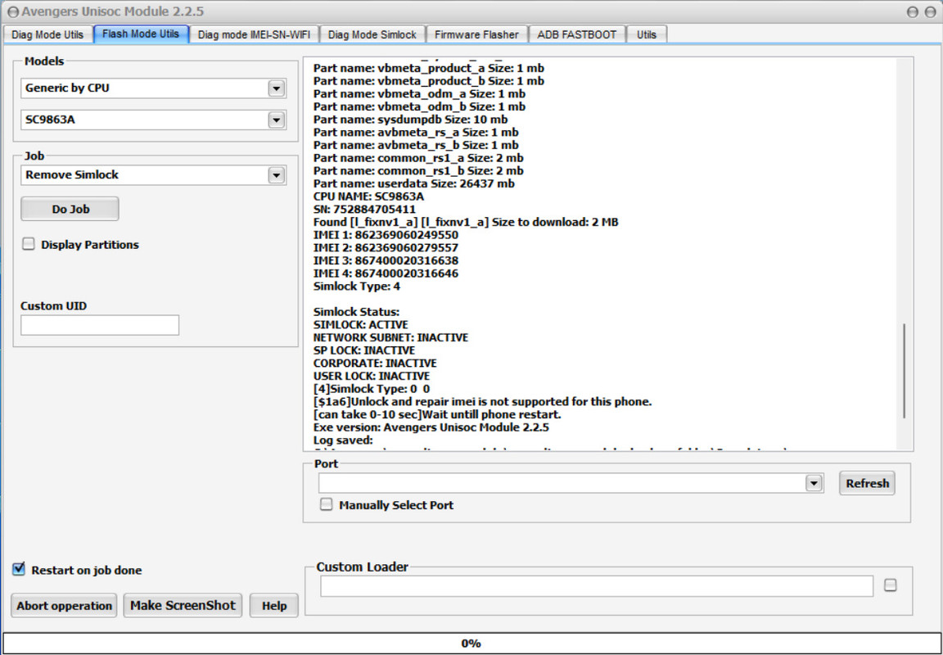Click the SIMLOCK: ACTIVE status line
The image size is (943, 655).
click(360, 325)
